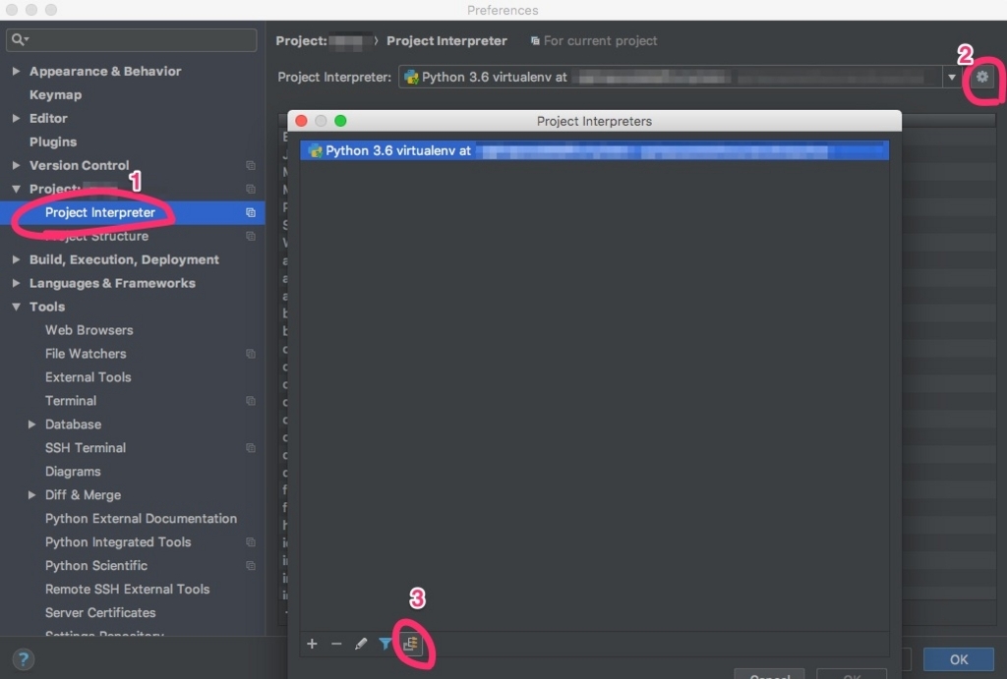Click in the settings search field
This screenshot has height=679, width=1007.
pos(132,39)
